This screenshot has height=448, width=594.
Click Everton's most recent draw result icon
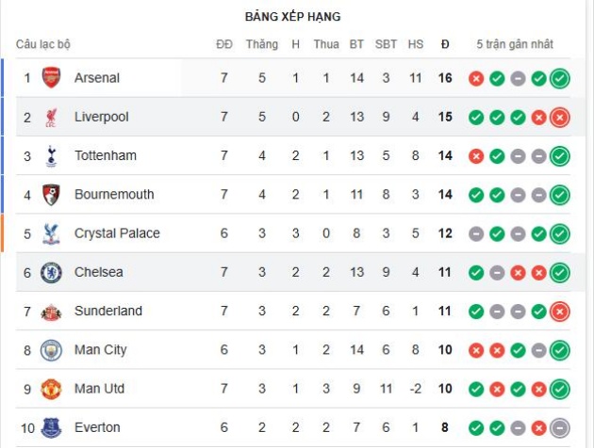pos(560,428)
